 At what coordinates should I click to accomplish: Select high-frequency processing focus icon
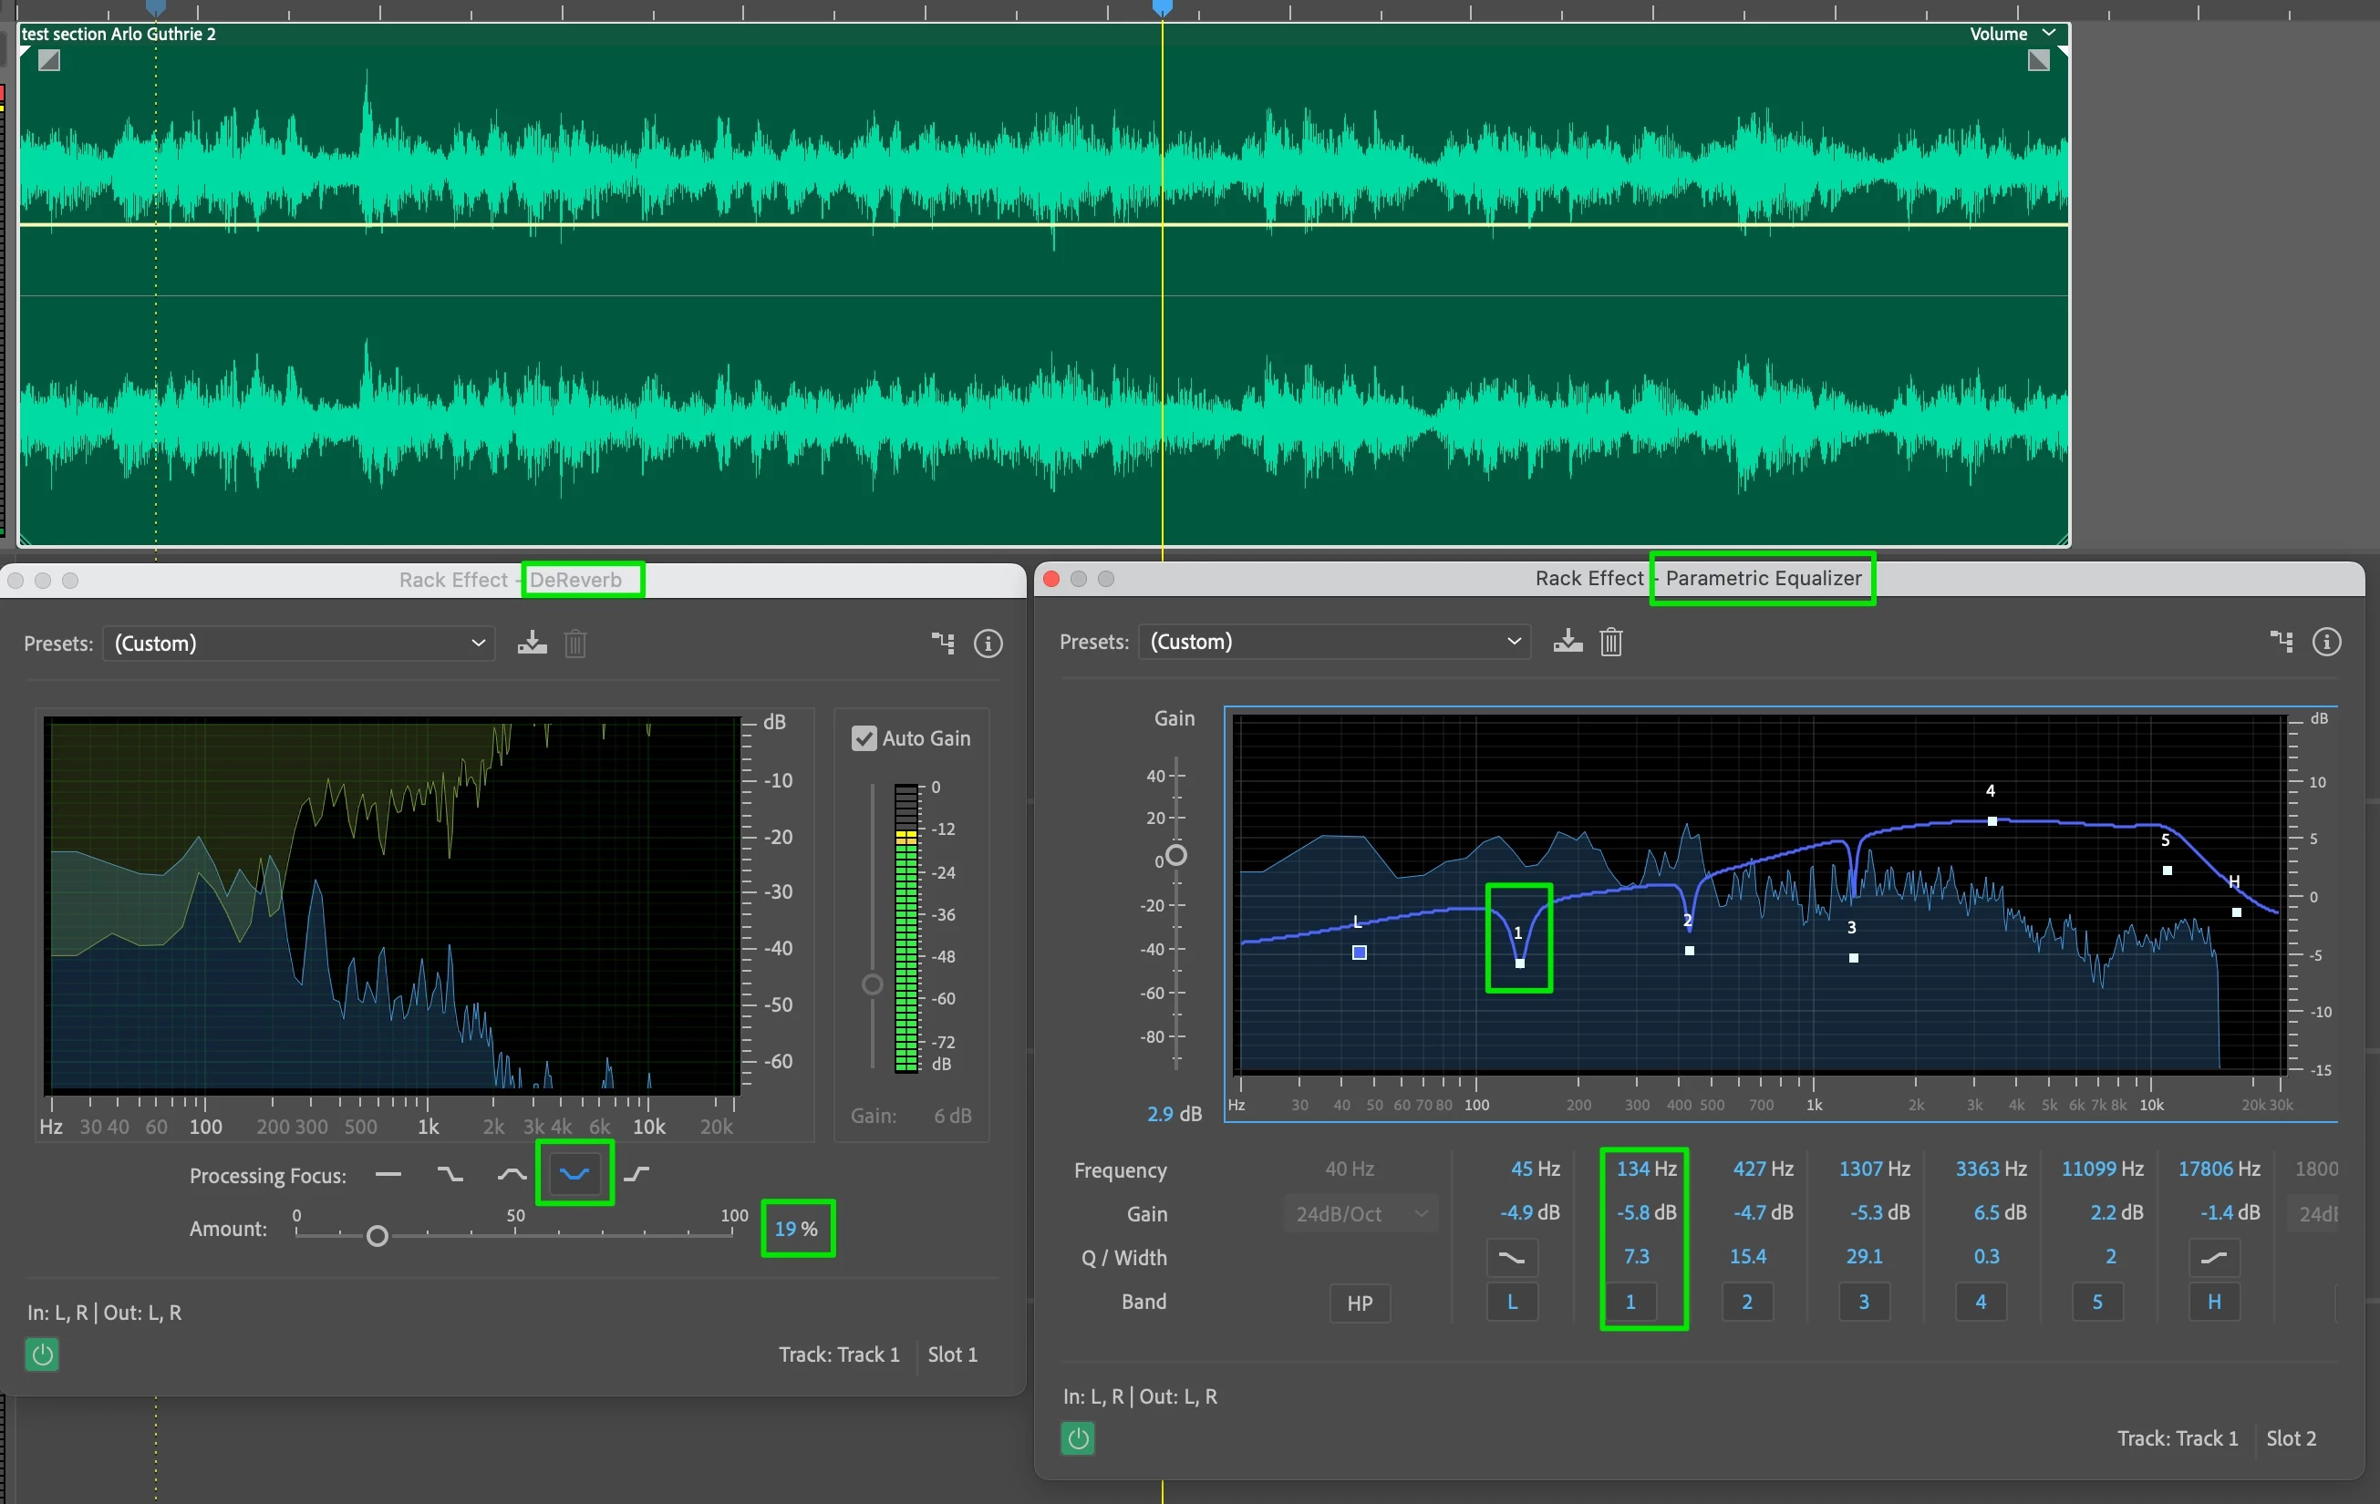[636, 1174]
